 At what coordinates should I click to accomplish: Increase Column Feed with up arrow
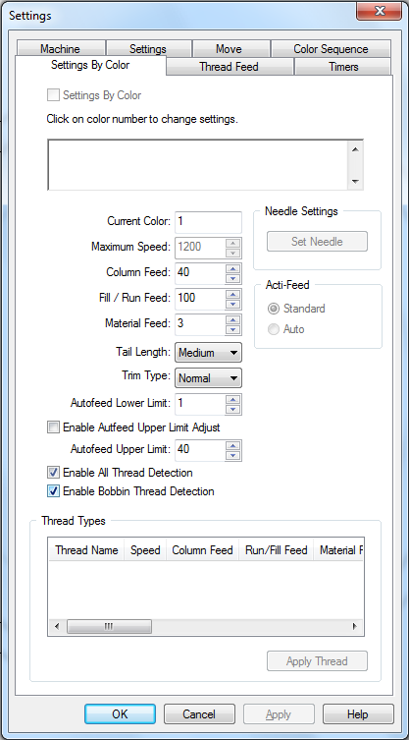click(x=232, y=268)
